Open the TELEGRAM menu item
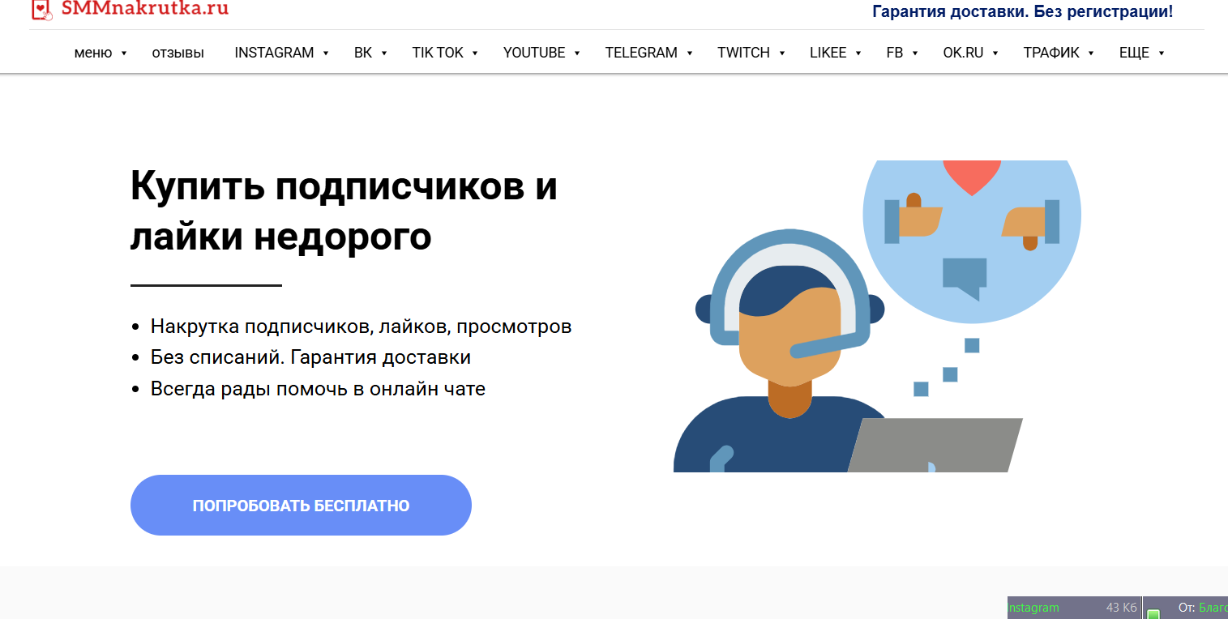Image resolution: width=1228 pixels, height=619 pixels. click(648, 53)
